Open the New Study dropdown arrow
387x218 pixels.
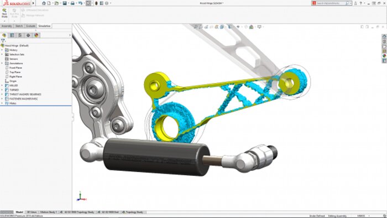coord(4,21)
